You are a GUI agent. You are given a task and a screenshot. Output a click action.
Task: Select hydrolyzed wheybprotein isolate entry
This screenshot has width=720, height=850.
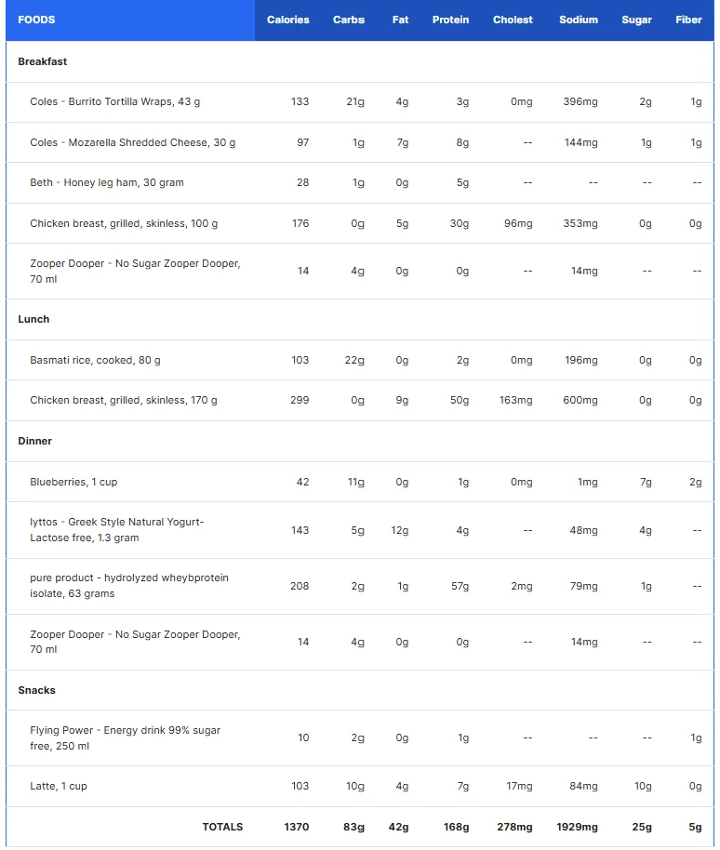pyautogui.click(x=129, y=586)
